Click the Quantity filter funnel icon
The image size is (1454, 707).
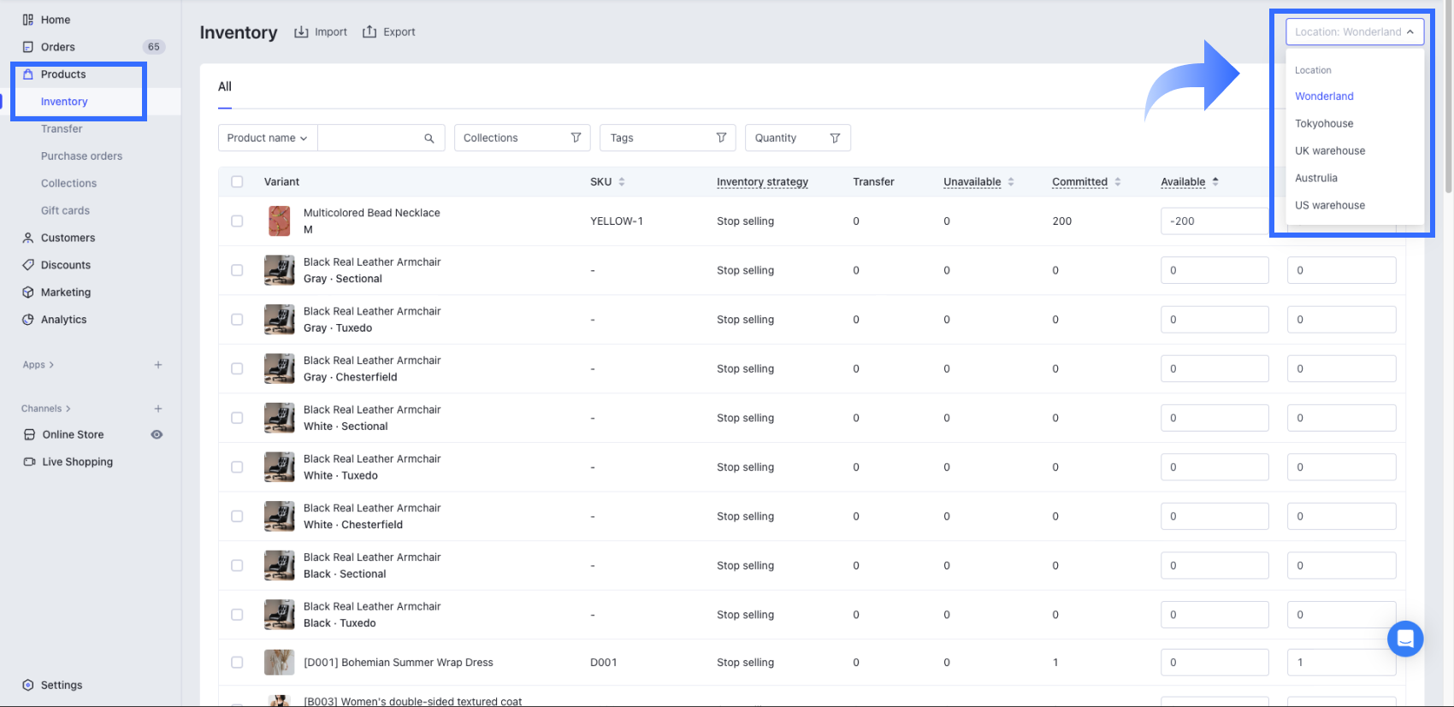[835, 138]
